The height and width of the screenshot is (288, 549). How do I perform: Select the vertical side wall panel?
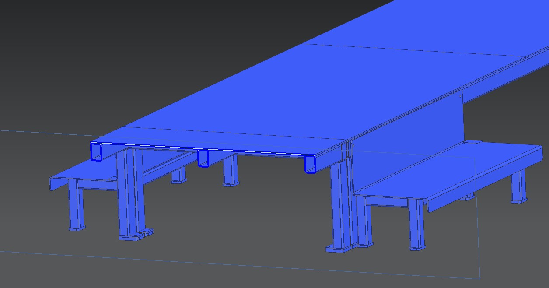(407, 140)
